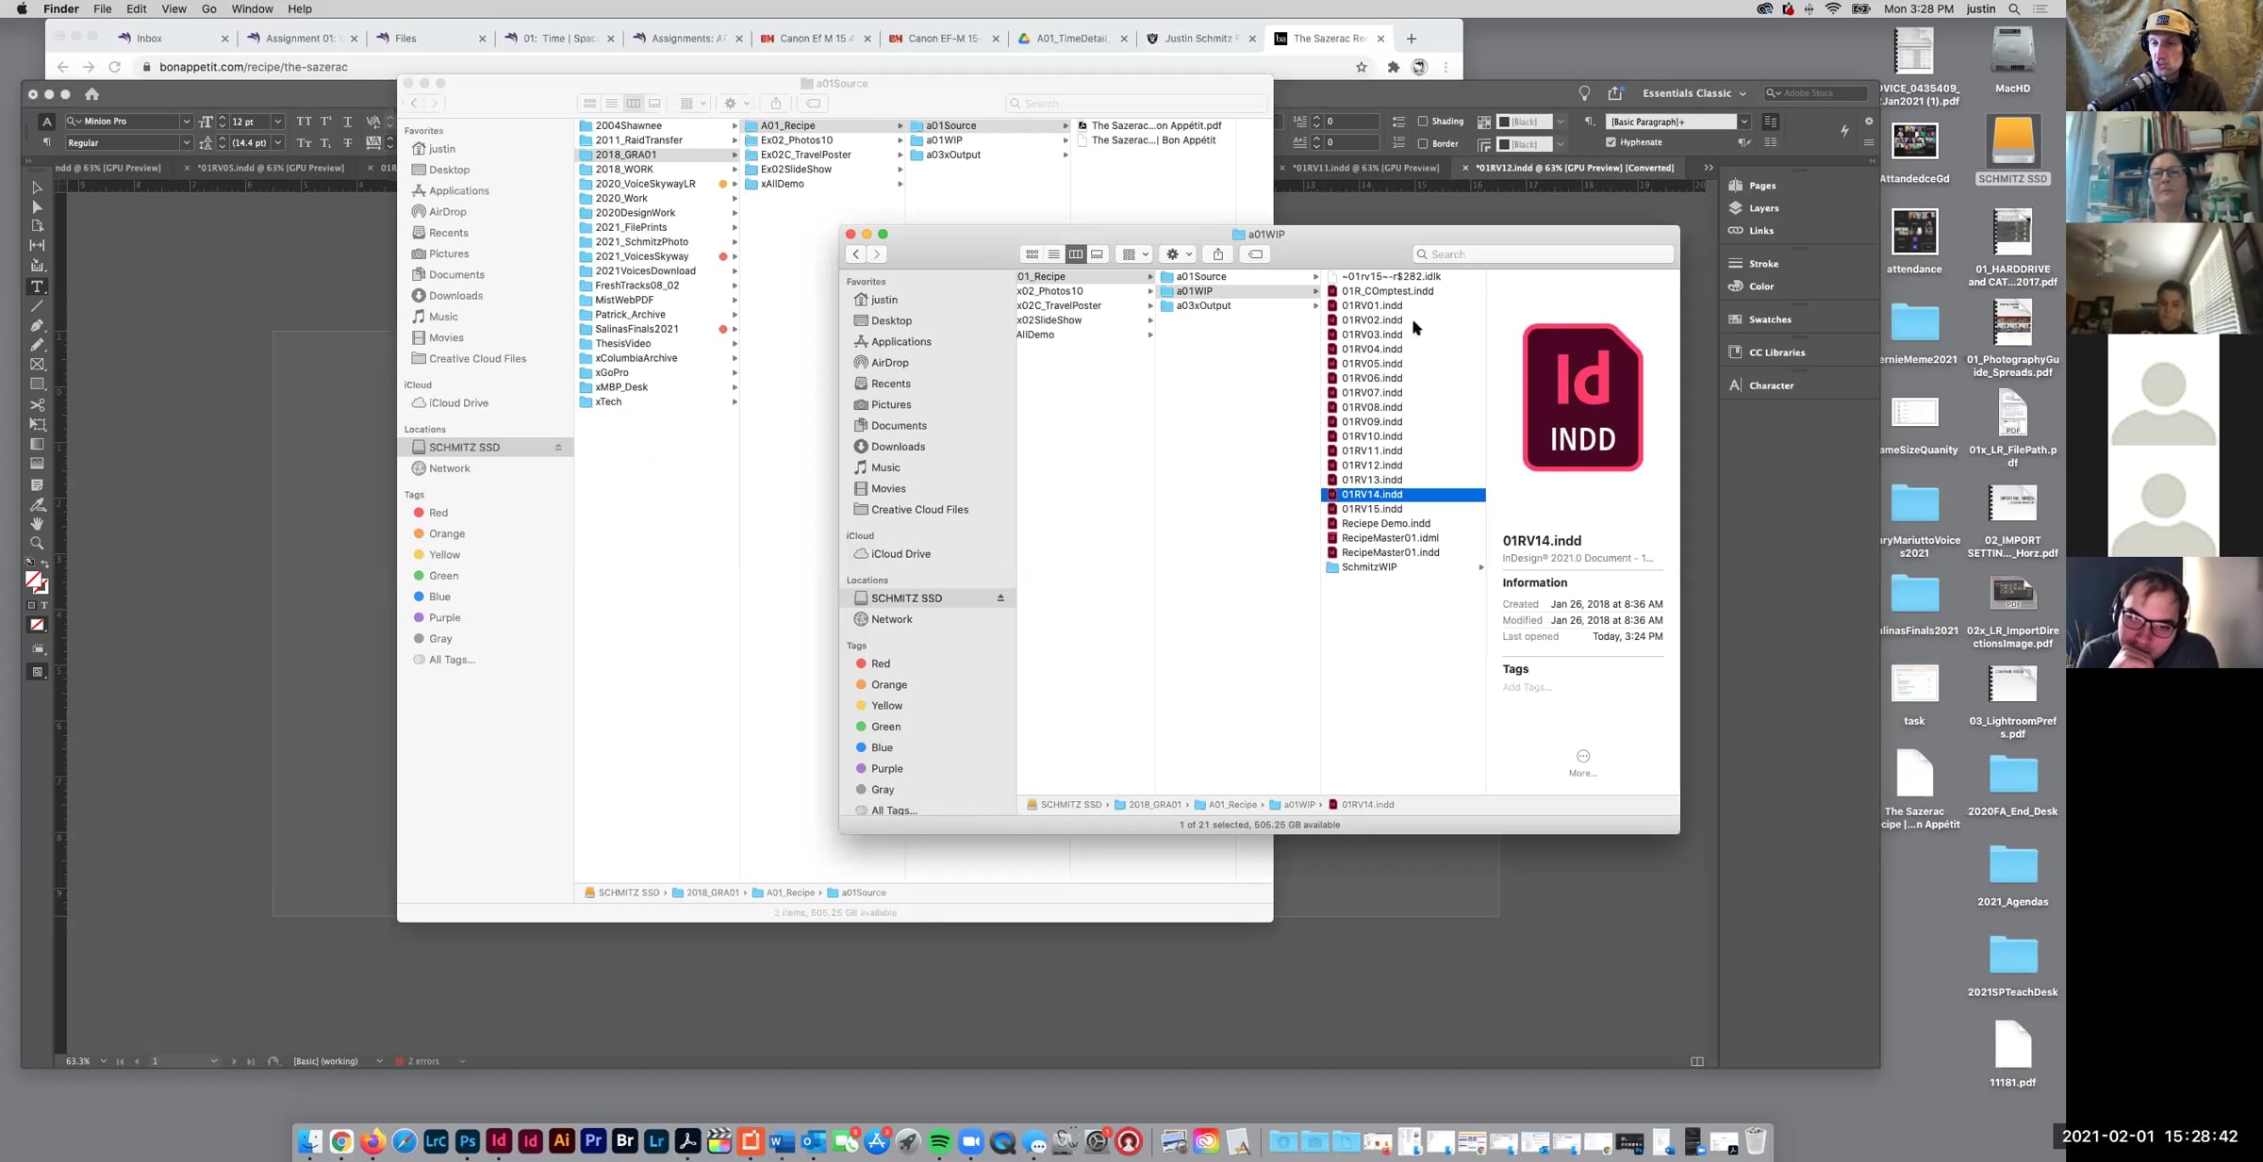Select the Hand tool in InDesign toolbar
Image resolution: width=2263 pixels, height=1162 pixels.
coord(37,523)
